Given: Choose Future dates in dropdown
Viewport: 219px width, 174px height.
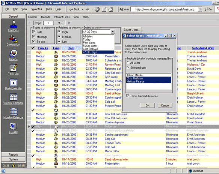Looking at the screenshot, I should point(98,46).
